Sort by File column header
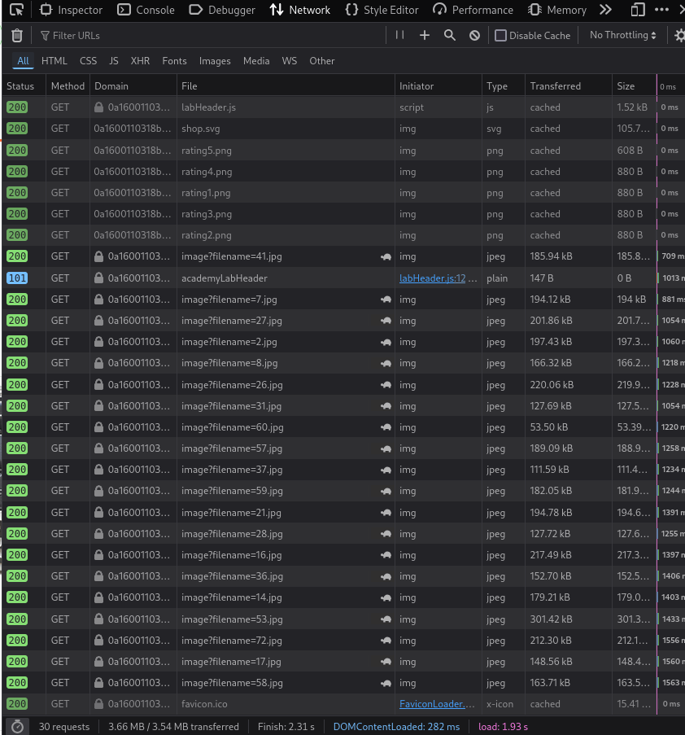This screenshot has height=735, width=685. (286, 86)
